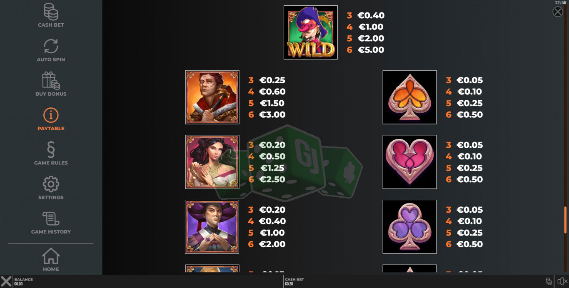Close the paytable with circled X
This screenshot has height=288, width=569.
pos(557,12)
